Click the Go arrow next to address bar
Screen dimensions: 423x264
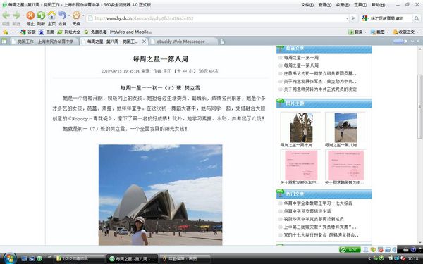pyautogui.click(x=353, y=18)
